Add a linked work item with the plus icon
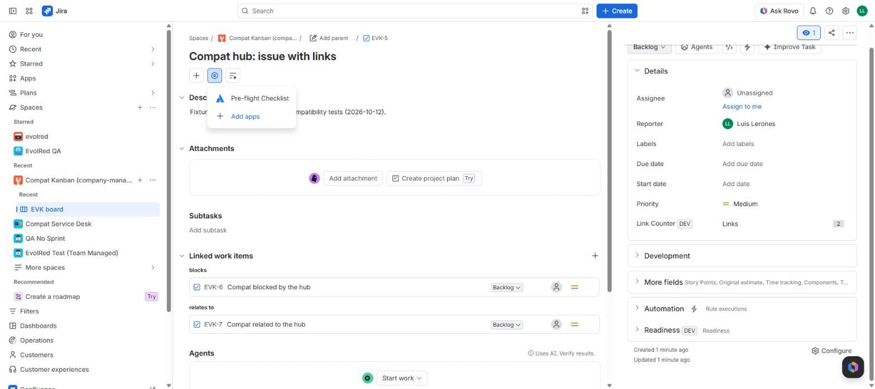This screenshot has height=389, width=875. pyautogui.click(x=595, y=256)
